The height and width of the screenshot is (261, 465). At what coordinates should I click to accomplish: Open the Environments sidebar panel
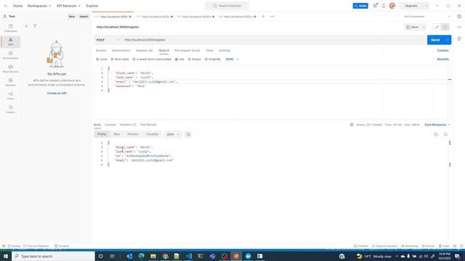pos(10,55)
